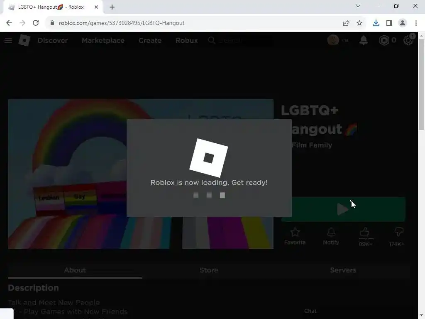Open the notifications bell in the header
The image size is (425, 319).
coord(364,40)
